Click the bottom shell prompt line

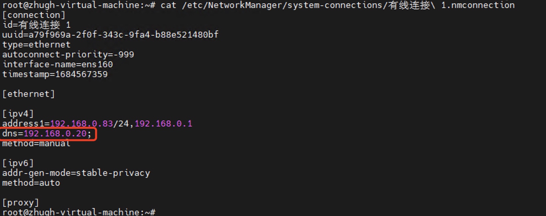point(79,212)
